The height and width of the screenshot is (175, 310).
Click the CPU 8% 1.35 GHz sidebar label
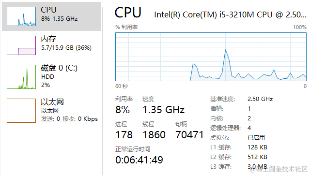click(59, 14)
